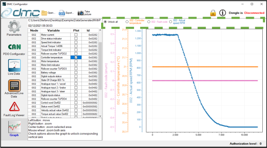Viewport: 267px width, 148px height.
Task: Select the Velocity actual value Ds402 cell
Action: pyautogui.click(x=55, y=110)
